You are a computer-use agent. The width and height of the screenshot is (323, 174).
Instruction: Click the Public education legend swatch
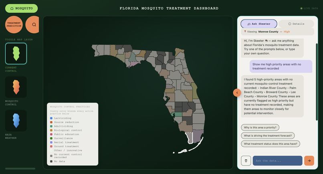coord(51,134)
